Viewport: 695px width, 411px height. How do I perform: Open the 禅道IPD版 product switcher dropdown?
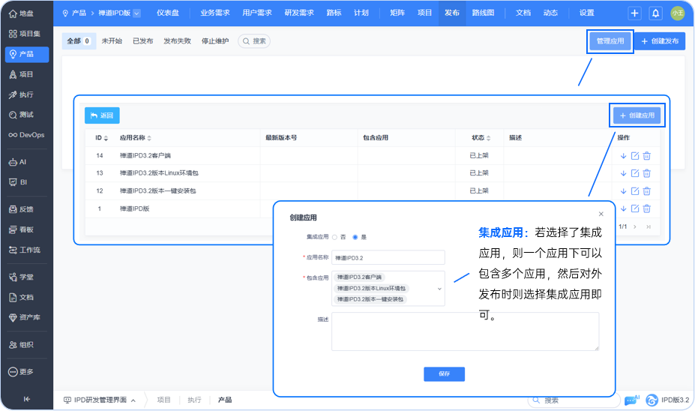click(x=136, y=13)
